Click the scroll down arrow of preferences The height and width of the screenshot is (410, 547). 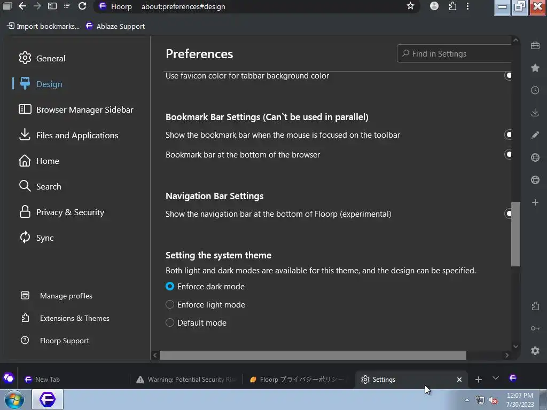[515, 346]
